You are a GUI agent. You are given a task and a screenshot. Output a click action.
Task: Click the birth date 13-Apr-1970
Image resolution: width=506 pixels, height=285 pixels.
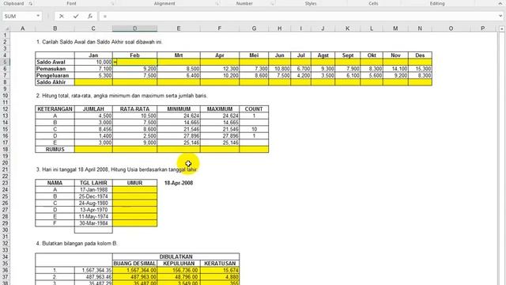pyautogui.click(x=93, y=210)
